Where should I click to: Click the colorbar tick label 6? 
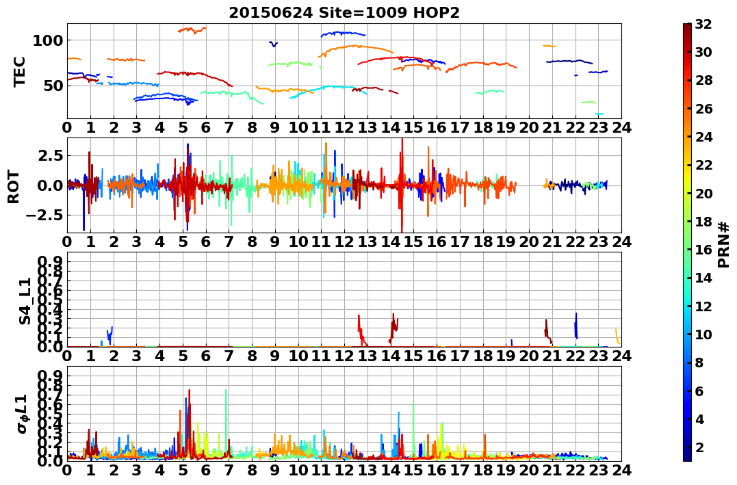699,391
